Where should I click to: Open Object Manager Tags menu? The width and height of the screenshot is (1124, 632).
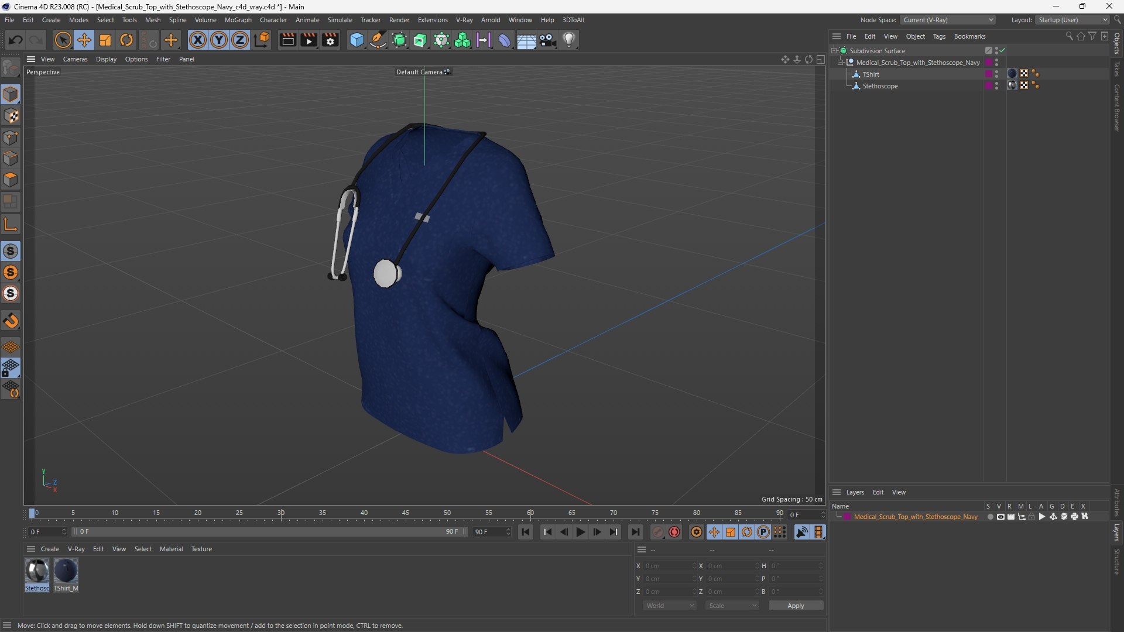[x=939, y=36]
